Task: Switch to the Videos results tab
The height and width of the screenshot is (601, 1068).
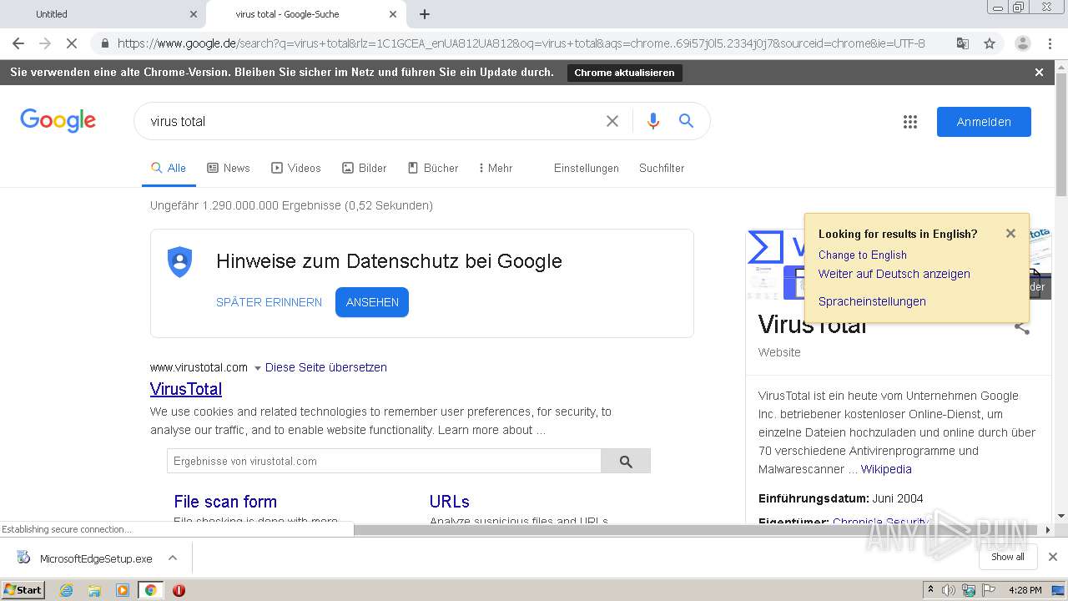Action: [x=296, y=168]
